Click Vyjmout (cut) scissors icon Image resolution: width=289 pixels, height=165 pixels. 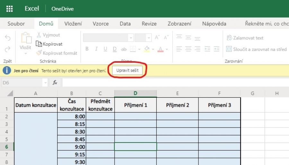click(x=39, y=35)
